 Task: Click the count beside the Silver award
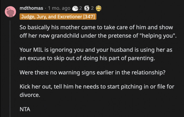92,9
